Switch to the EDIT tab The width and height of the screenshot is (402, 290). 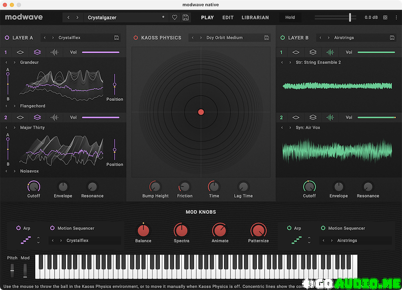coord(228,18)
